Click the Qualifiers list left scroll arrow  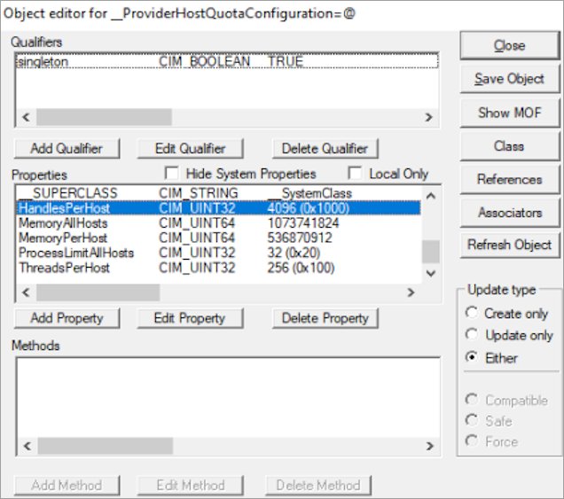tap(26, 117)
